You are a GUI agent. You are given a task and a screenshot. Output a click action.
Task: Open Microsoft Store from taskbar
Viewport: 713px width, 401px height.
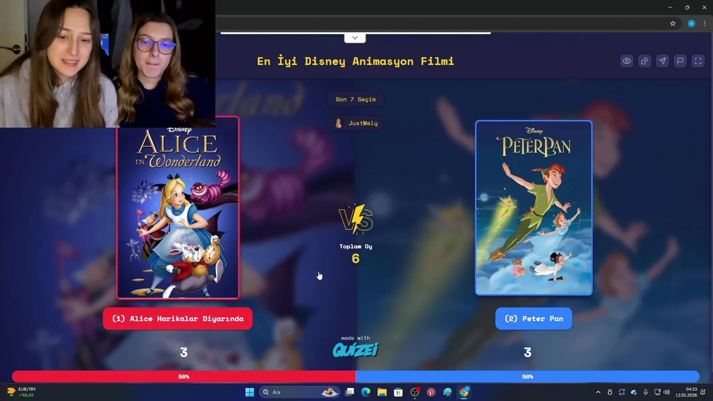398,392
